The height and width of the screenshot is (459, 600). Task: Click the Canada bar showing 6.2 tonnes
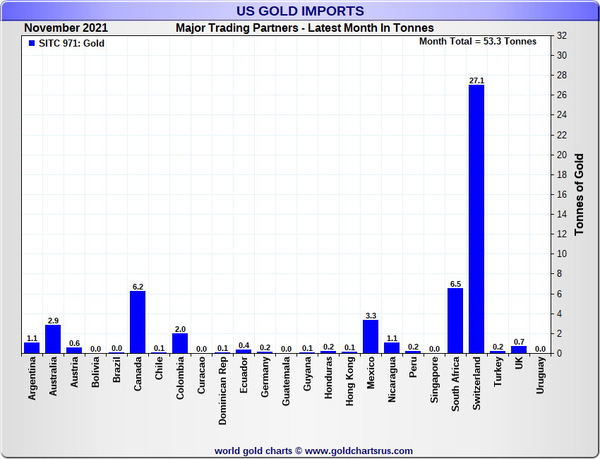tap(138, 322)
